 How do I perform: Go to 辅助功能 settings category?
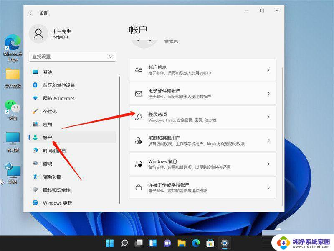pos(72,177)
